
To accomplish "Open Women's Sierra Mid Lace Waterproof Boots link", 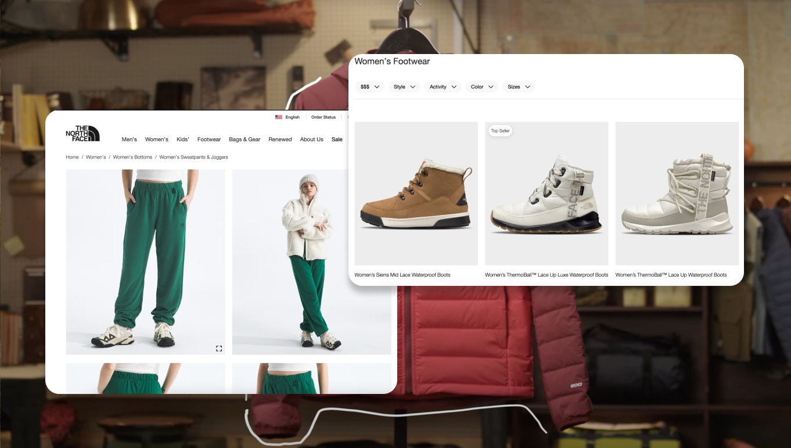I will tap(402, 275).
